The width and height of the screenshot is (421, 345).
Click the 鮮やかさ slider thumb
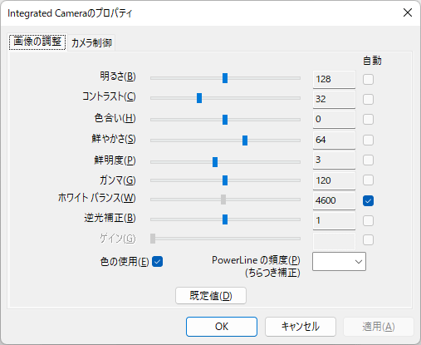[x=245, y=140]
